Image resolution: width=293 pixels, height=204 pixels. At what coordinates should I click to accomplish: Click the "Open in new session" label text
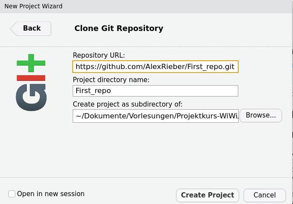pyautogui.click(x=51, y=194)
